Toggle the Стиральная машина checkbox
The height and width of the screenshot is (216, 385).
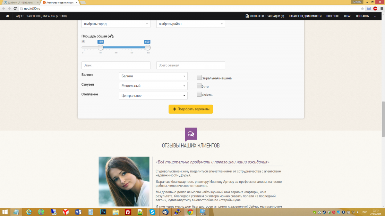pyautogui.click(x=199, y=77)
